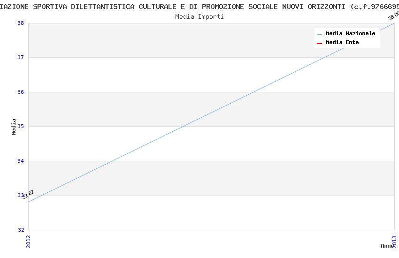399x258 pixels.
Task: Toggle the "Media Nazionale" legend entry
Action: pos(350,33)
